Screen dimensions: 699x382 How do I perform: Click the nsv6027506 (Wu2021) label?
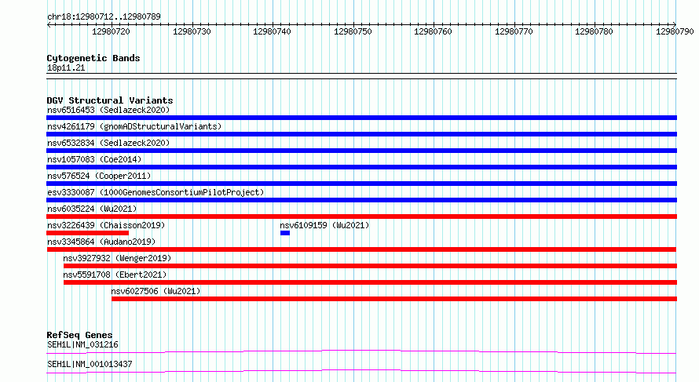(156, 291)
